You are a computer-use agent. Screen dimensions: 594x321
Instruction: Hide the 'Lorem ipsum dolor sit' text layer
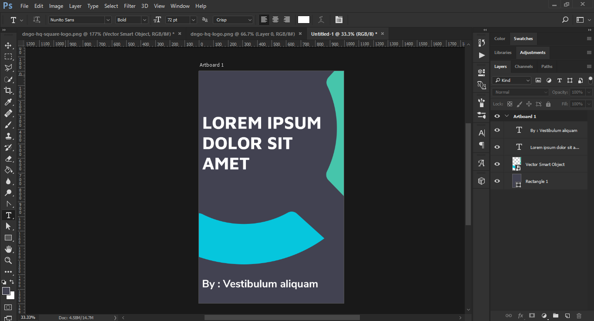pyautogui.click(x=497, y=147)
